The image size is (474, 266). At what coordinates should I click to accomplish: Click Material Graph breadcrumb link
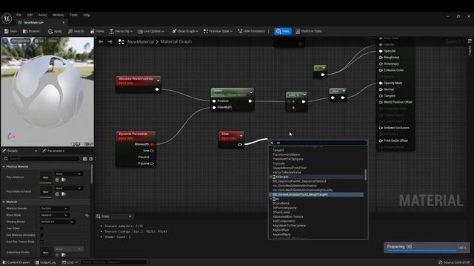pos(176,41)
